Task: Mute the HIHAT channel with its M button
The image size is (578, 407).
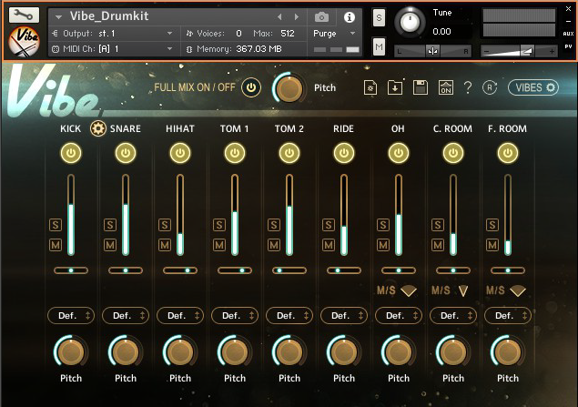Action: point(165,244)
